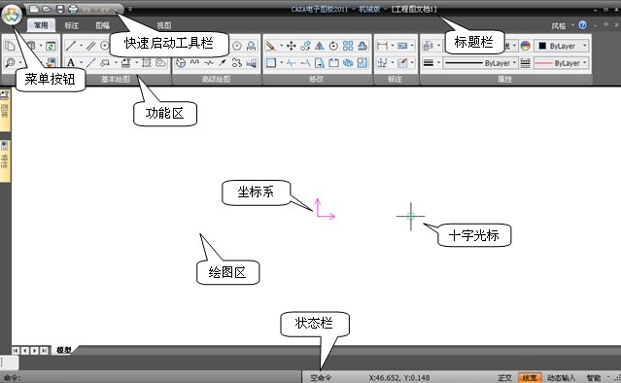
Task: Click the Print icon in quick access toolbar
Action: pyautogui.click(x=73, y=9)
